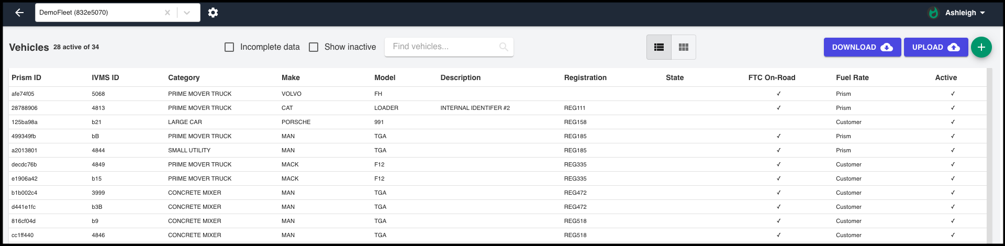Sort by the Registration column header
The width and height of the screenshot is (1005, 246).
[x=585, y=77]
